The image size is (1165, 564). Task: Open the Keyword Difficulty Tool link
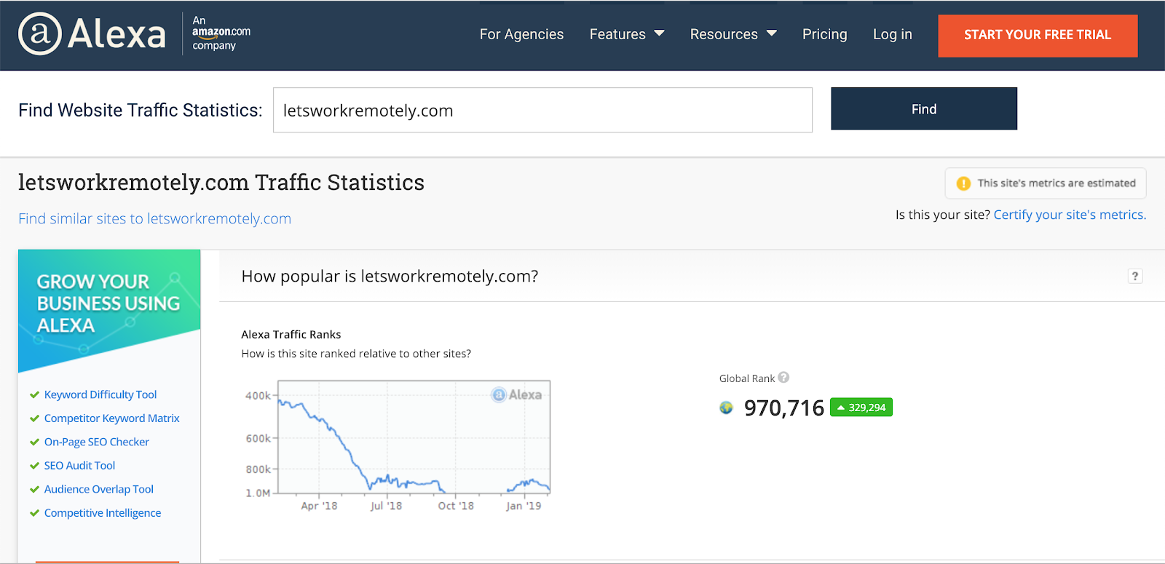point(100,394)
